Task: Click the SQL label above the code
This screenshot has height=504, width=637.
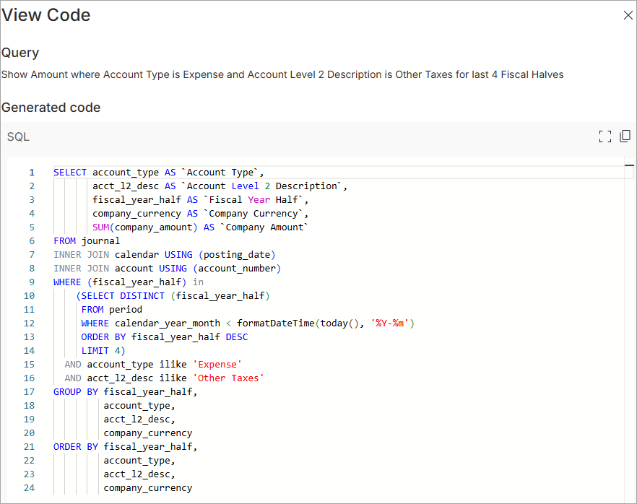Action: (x=18, y=136)
